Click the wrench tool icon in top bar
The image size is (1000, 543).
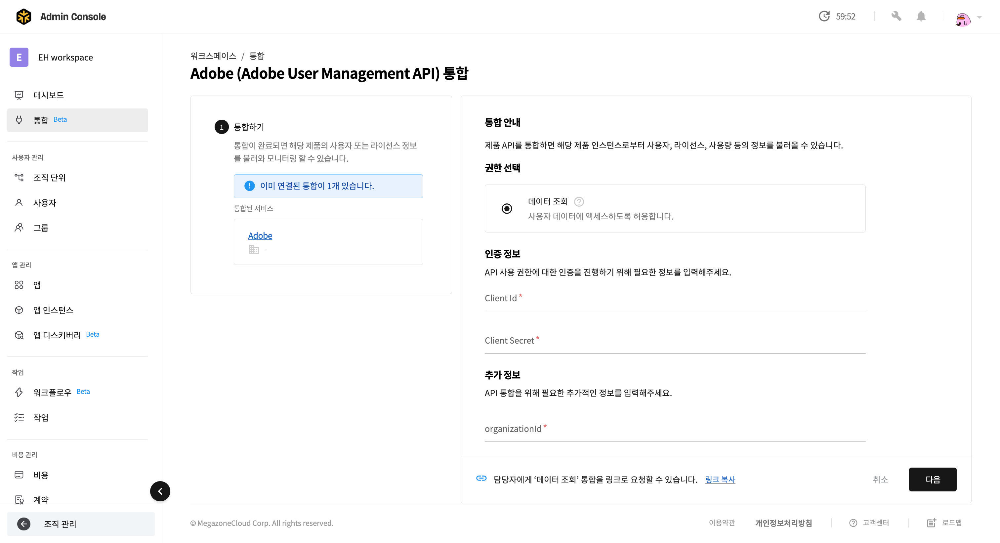(x=897, y=16)
